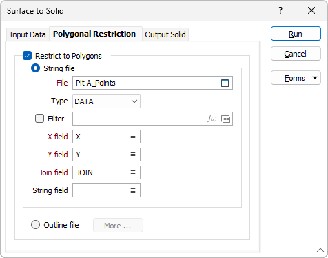
Task: Select the String file radio option
Action: [35, 68]
